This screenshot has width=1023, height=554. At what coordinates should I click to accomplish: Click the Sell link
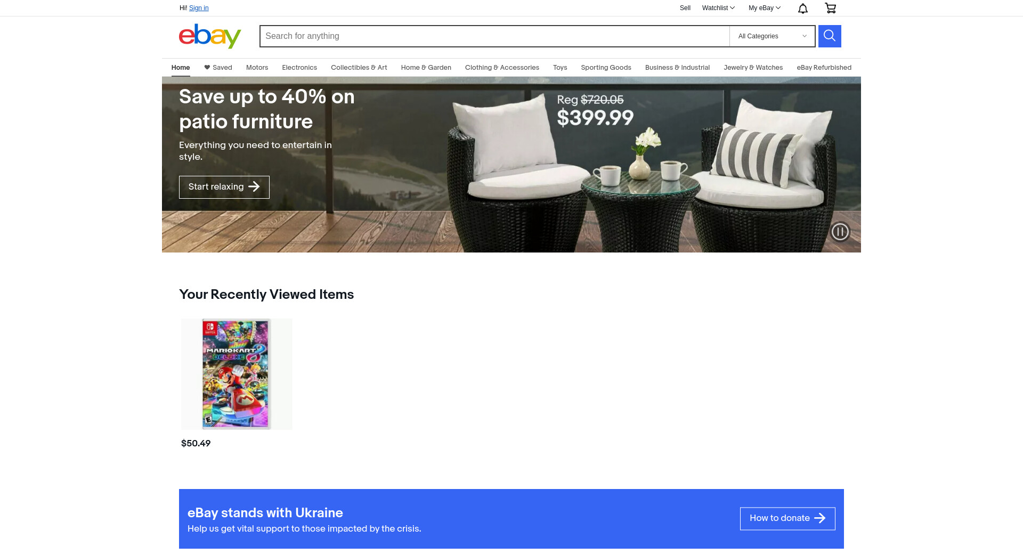685,8
